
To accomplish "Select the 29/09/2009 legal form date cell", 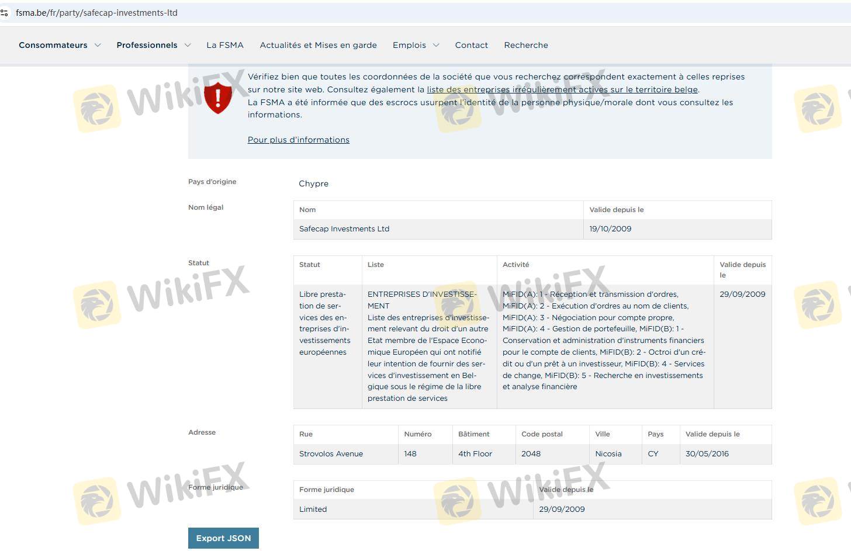I will point(652,510).
